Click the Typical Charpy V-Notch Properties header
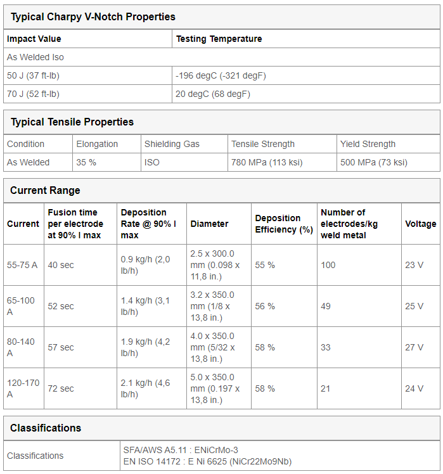443x474 pixels. pos(93,17)
